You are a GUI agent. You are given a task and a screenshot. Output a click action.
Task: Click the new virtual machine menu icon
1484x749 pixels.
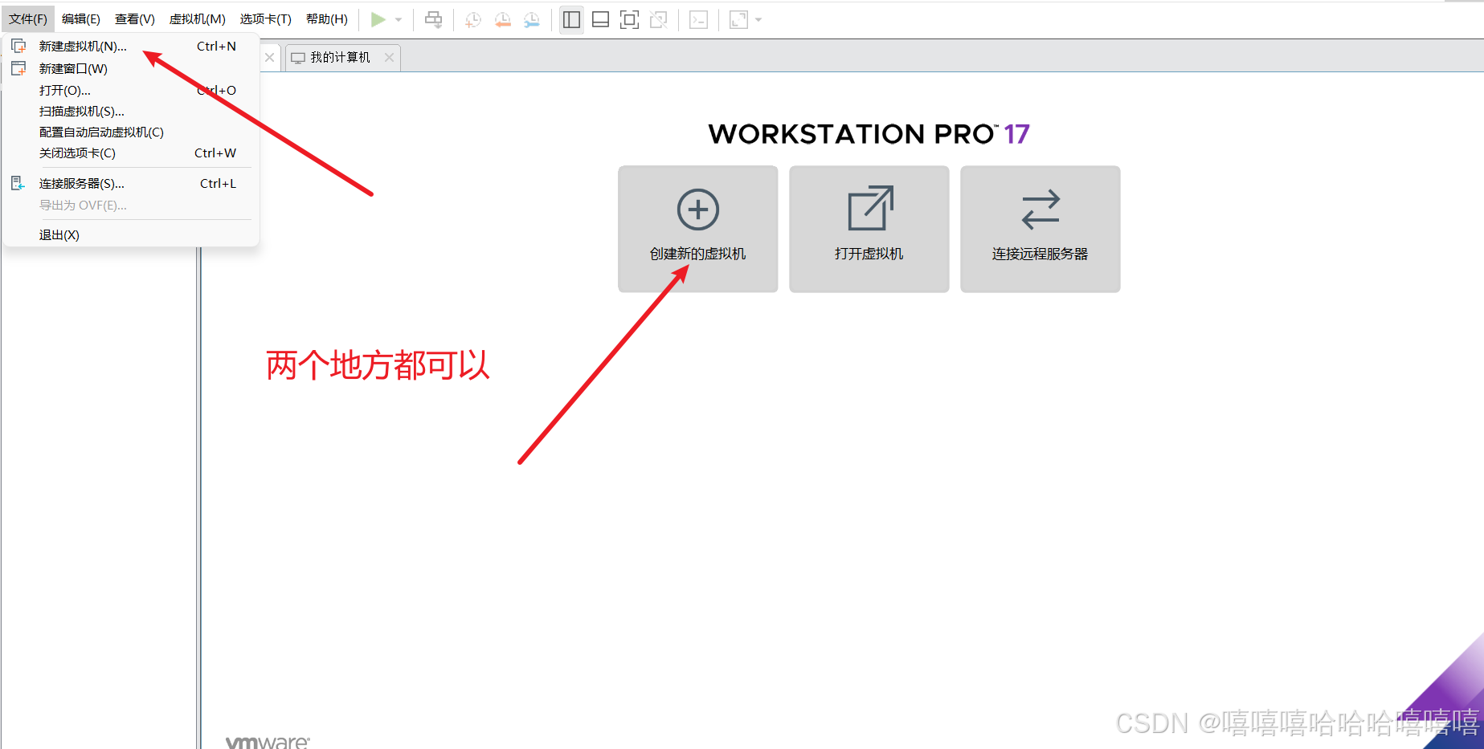pos(18,46)
